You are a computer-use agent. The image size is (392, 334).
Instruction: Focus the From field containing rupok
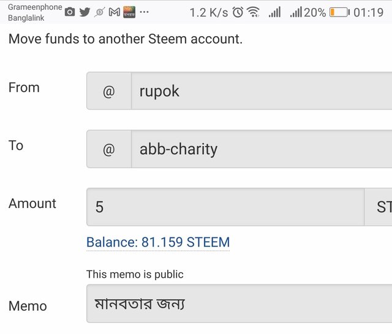click(262, 91)
